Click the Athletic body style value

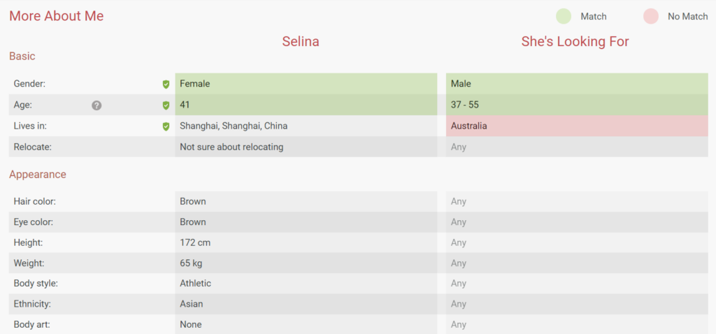coord(196,284)
